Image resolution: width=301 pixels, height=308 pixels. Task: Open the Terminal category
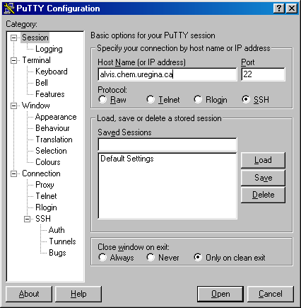click(x=36, y=60)
